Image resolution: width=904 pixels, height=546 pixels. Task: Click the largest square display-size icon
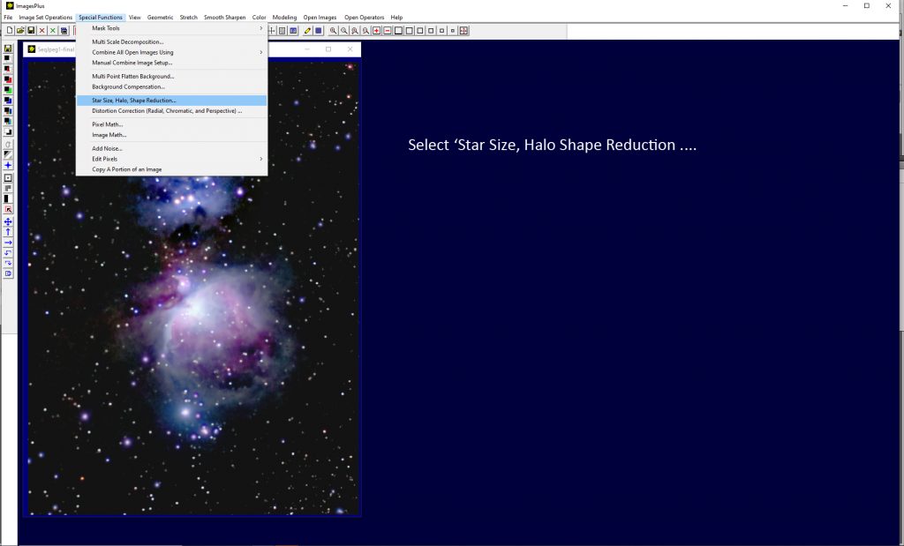(398, 31)
